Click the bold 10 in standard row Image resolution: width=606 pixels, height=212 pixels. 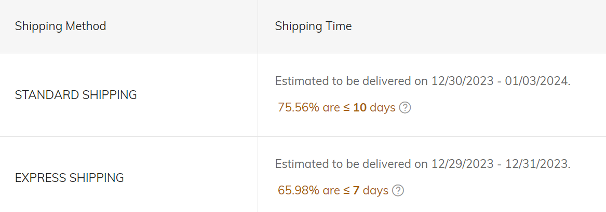360,107
